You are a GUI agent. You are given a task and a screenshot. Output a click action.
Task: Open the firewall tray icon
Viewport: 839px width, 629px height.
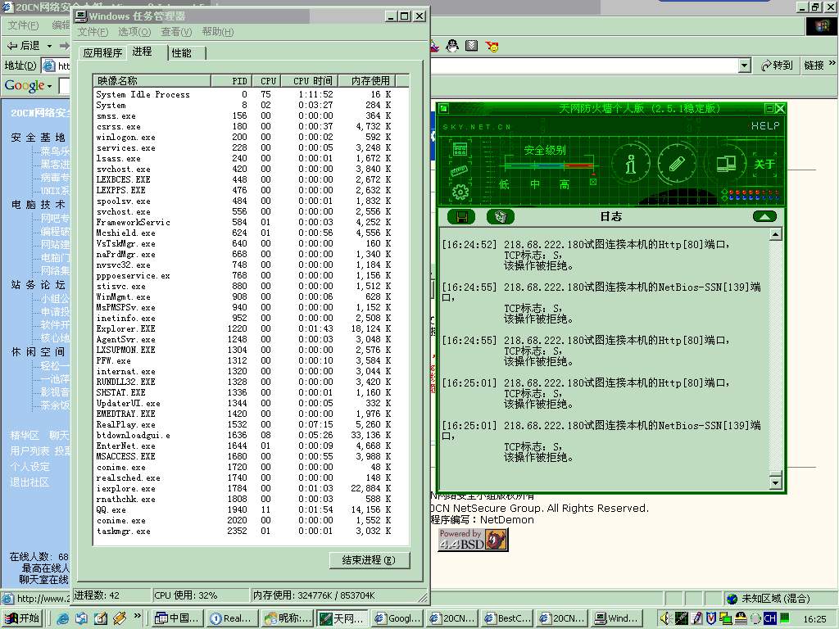[681, 618]
